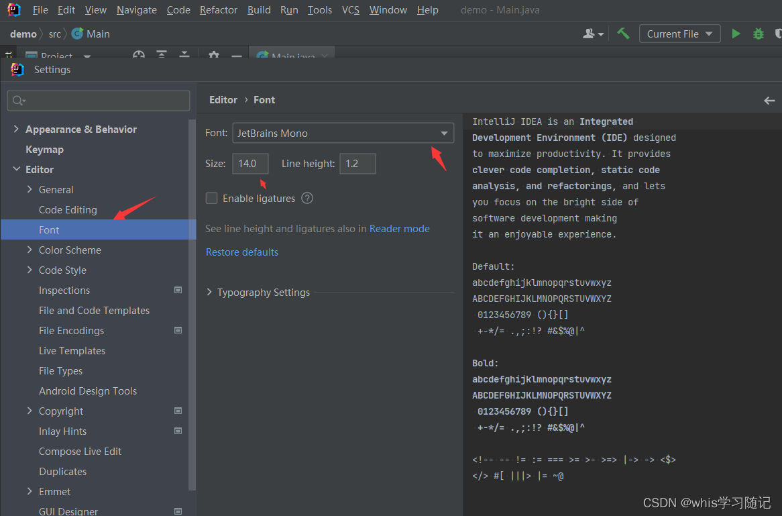Image resolution: width=782 pixels, height=516 pixels.
Task: Click the help question mark beside ligatures
Action: coord(307,198)
